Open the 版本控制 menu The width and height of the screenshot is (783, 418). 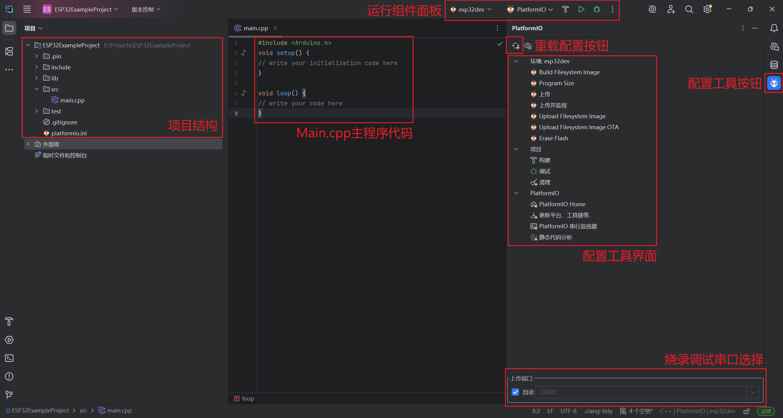tap(146, 9)
